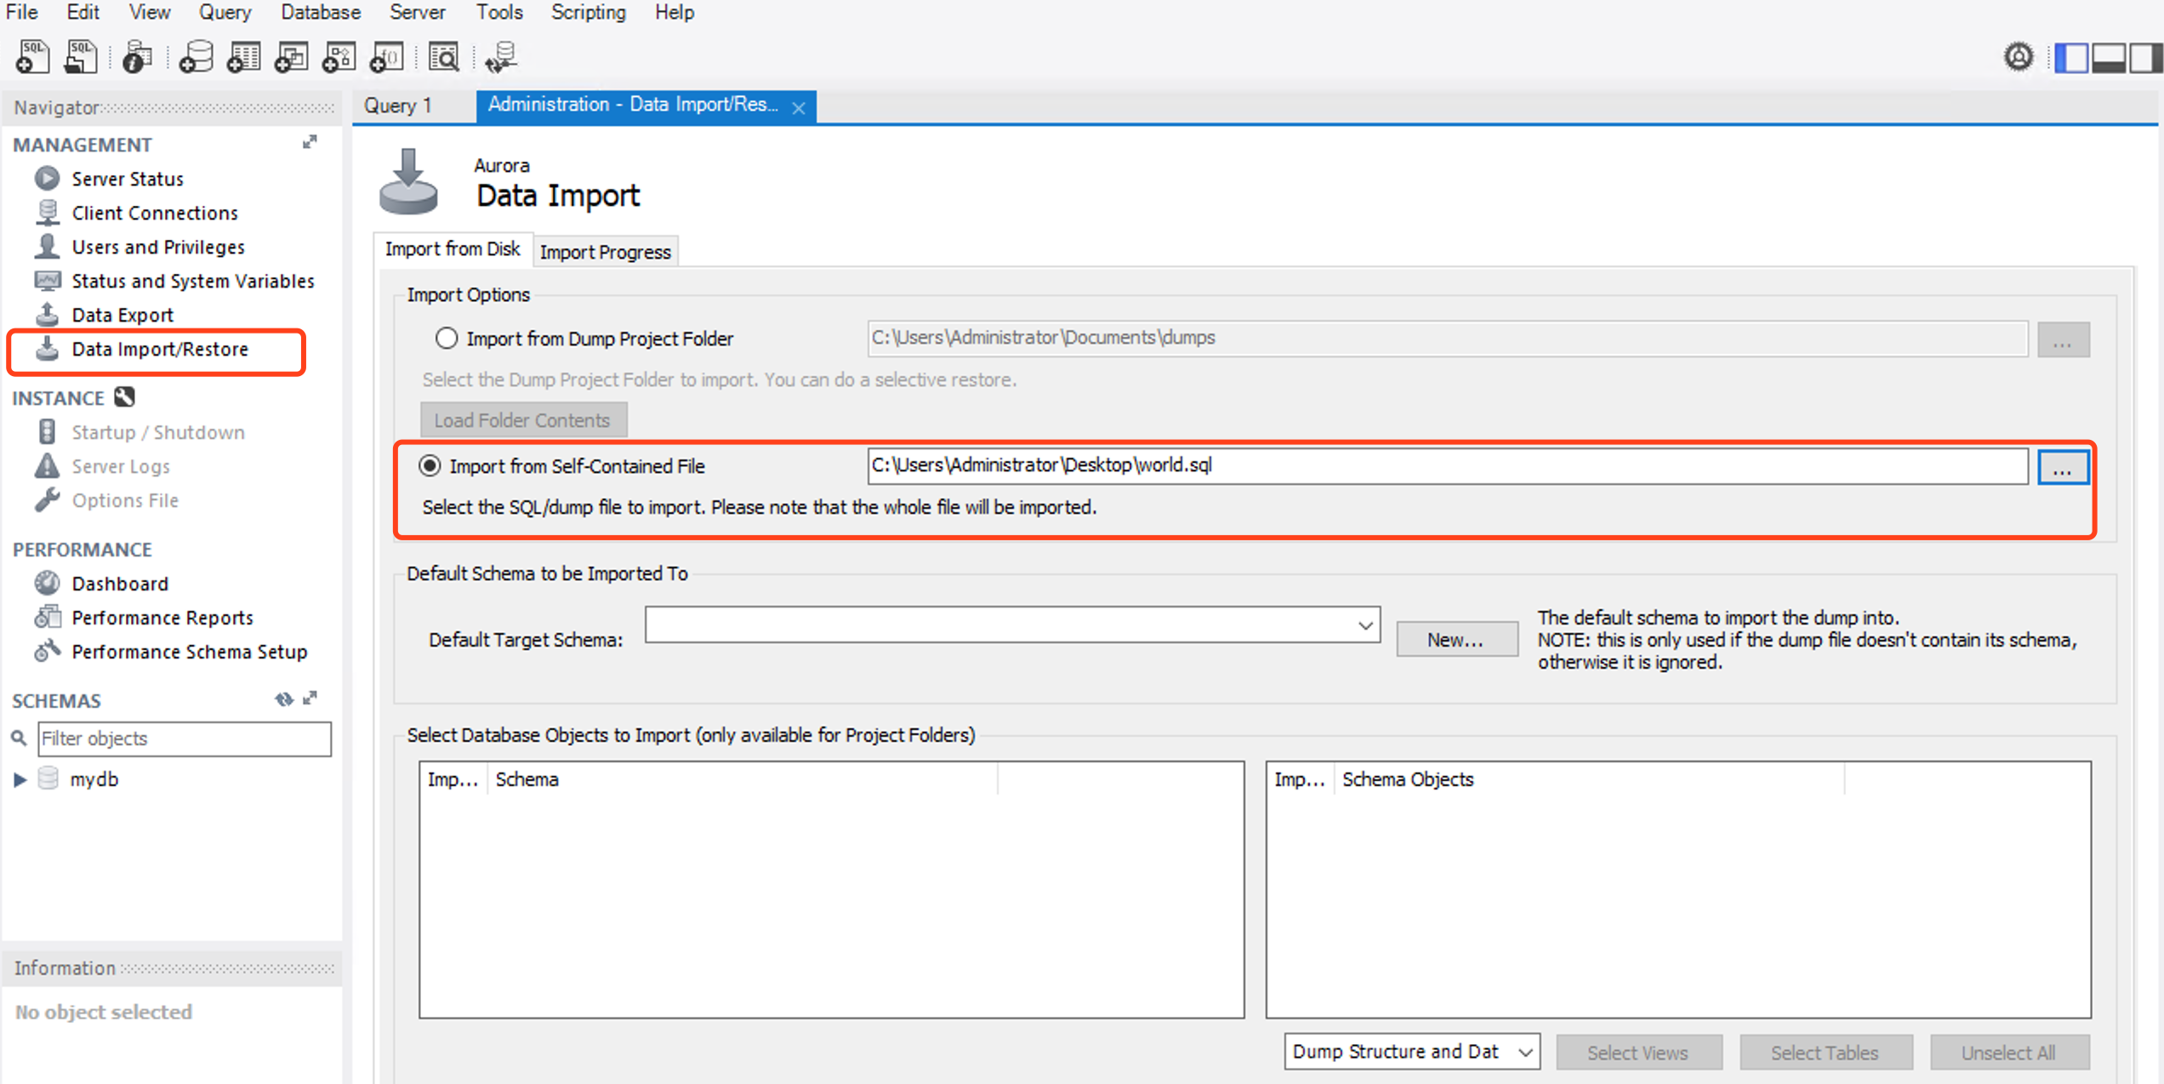Open the Performance Dashboard item
Image resolution: width=2164 pixels, height=1084 pixels.
click(120, 584)
